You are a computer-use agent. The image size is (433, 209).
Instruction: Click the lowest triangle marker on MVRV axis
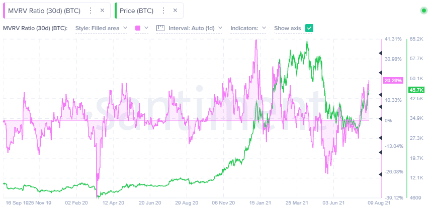pos(381,174)
